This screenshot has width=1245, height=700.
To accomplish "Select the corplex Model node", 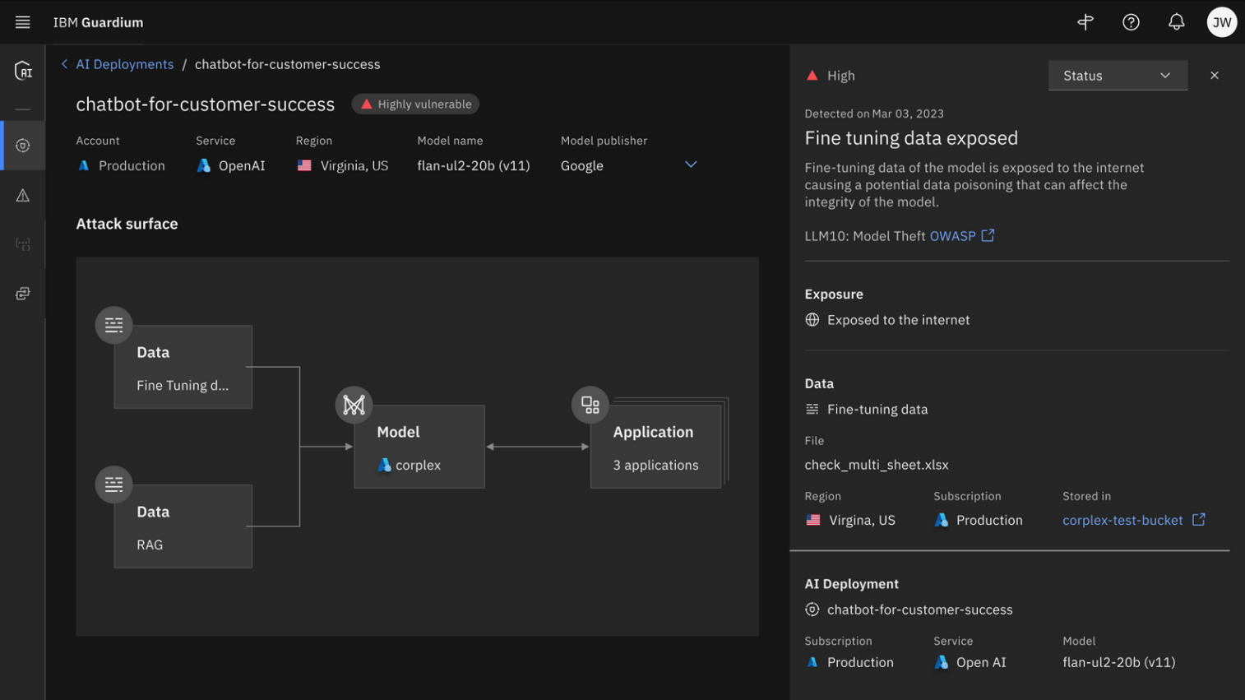I will click(419, 447).
